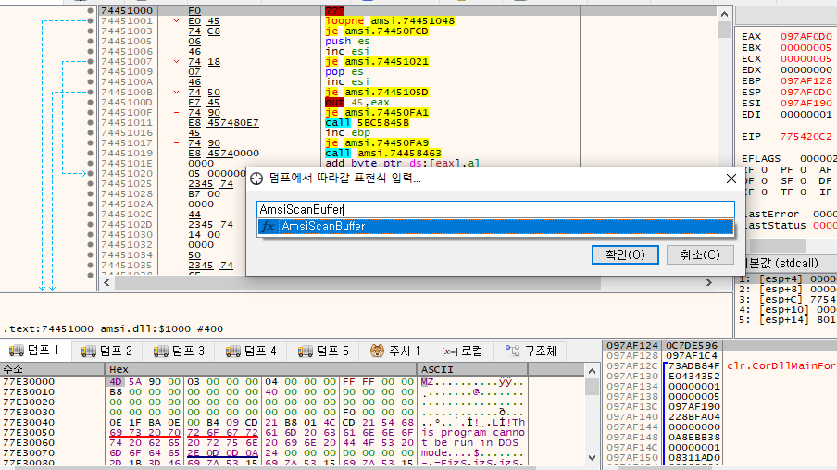Switch to the 덤프 3 tab
837x470 pixels.
(x=179, y=351)
